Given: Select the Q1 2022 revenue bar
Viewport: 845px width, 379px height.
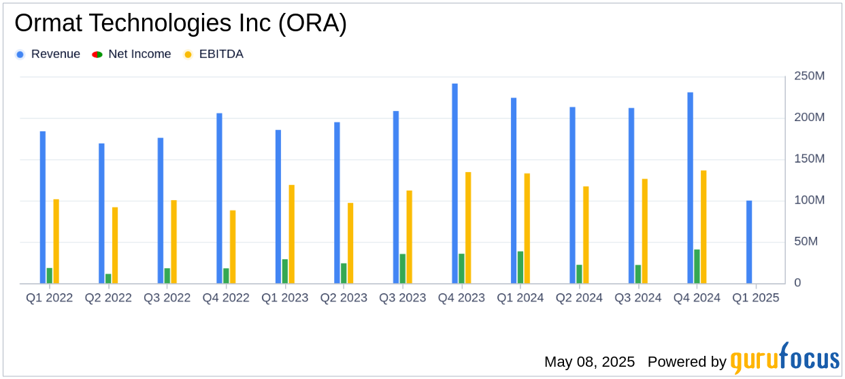Looking at the screenshot, I should point(43,208).
